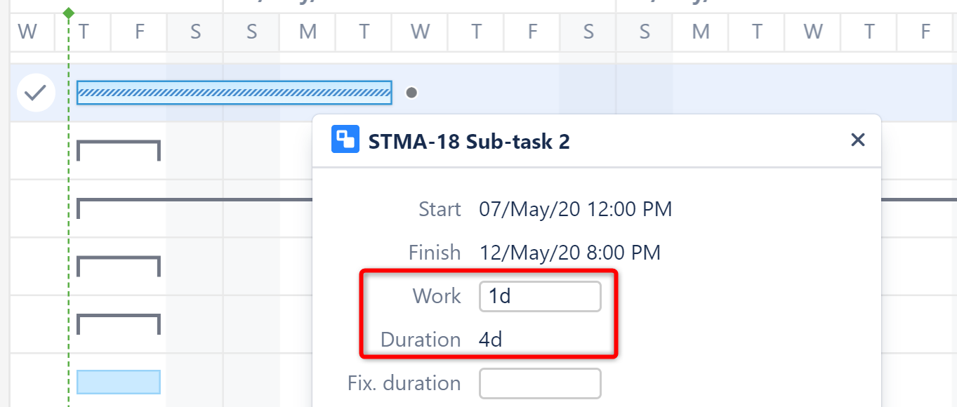Select the light blue task bar at bottom
957x407 pixels.
click(x=118, y=382)
